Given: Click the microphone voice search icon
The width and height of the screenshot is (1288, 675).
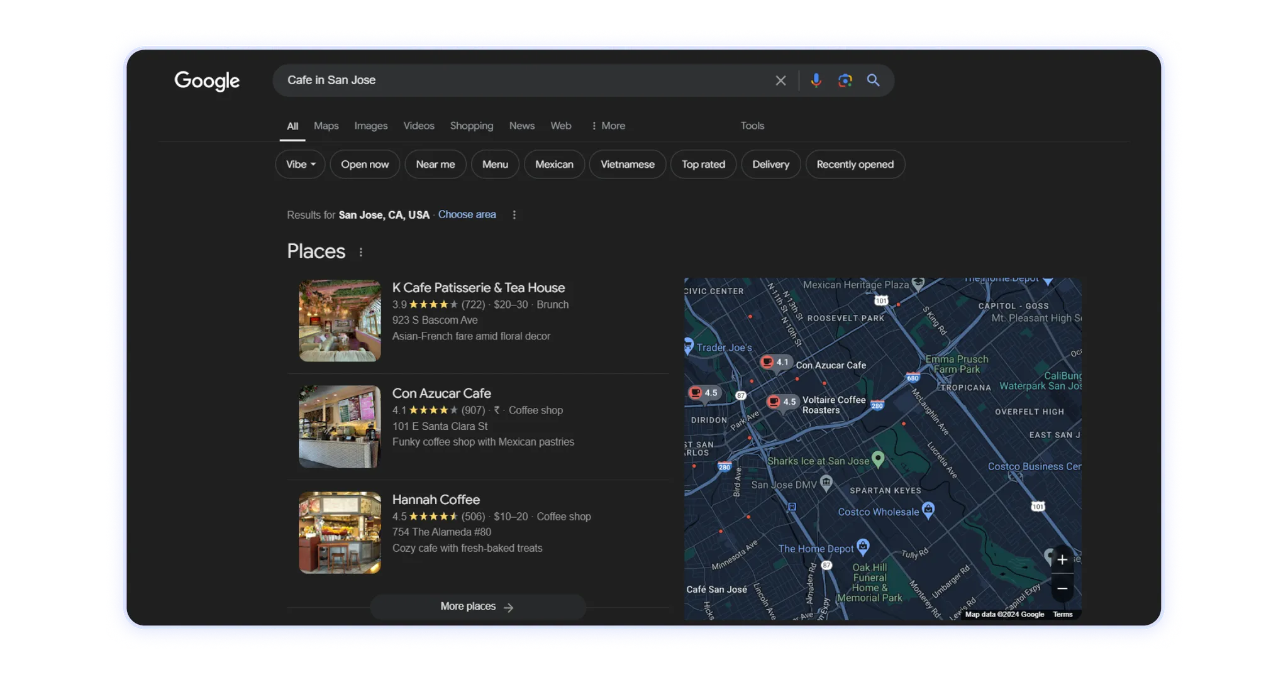Looking at the screenshot, I should (x=816, y=80).
